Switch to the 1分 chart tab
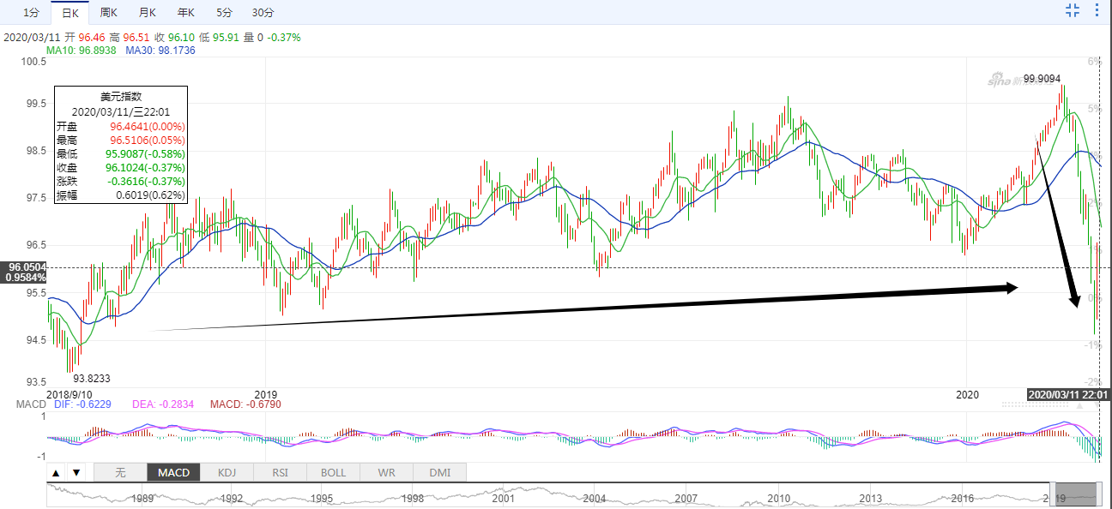The width and height of the screenshot is (1112, 509). (x=31, y=12)
